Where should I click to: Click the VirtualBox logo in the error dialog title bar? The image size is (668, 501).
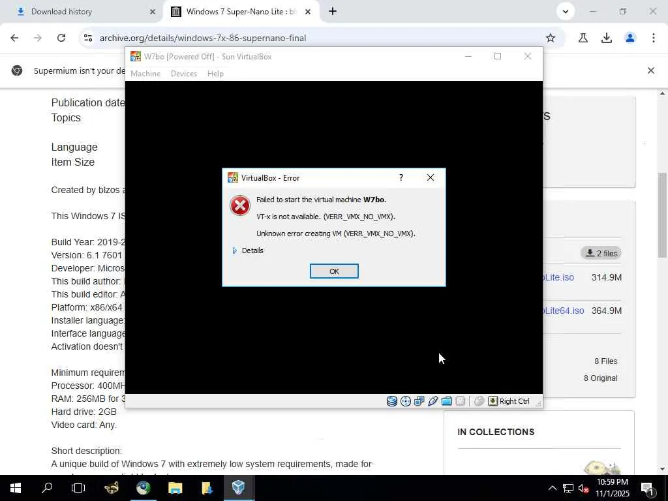coord(233,177)
